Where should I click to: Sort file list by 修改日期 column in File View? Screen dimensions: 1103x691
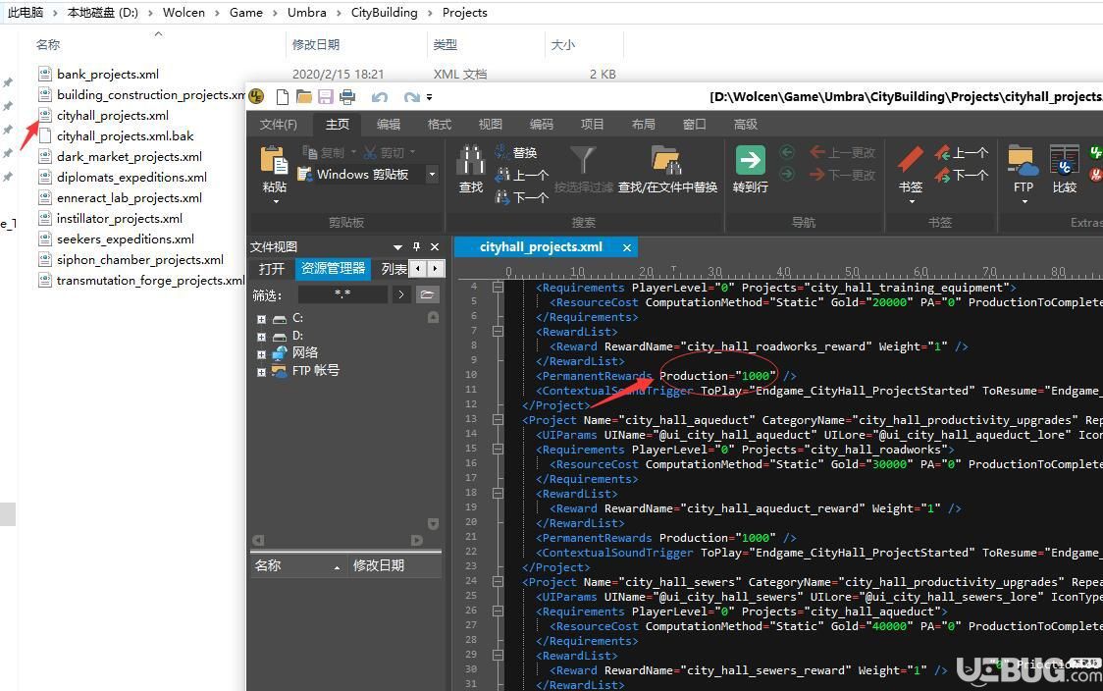click(394, 565)
